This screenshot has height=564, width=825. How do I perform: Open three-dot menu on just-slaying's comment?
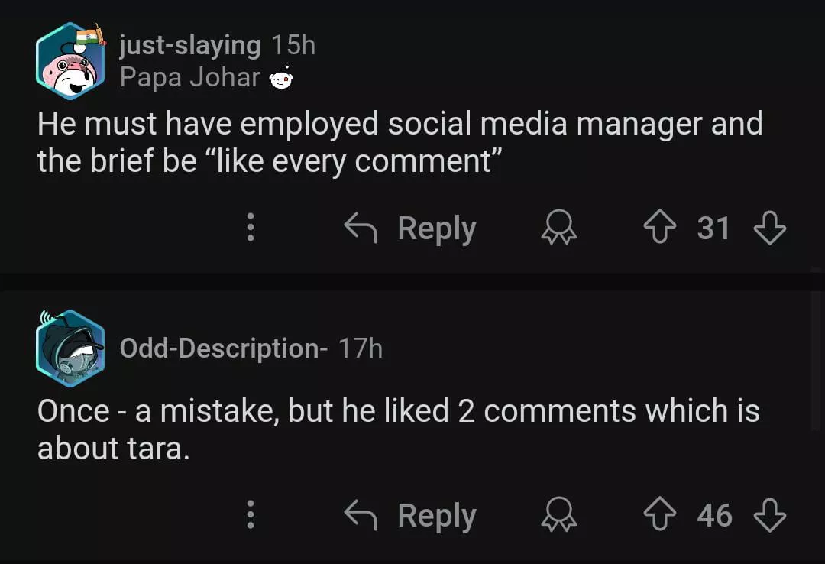(x=250, y=228)
